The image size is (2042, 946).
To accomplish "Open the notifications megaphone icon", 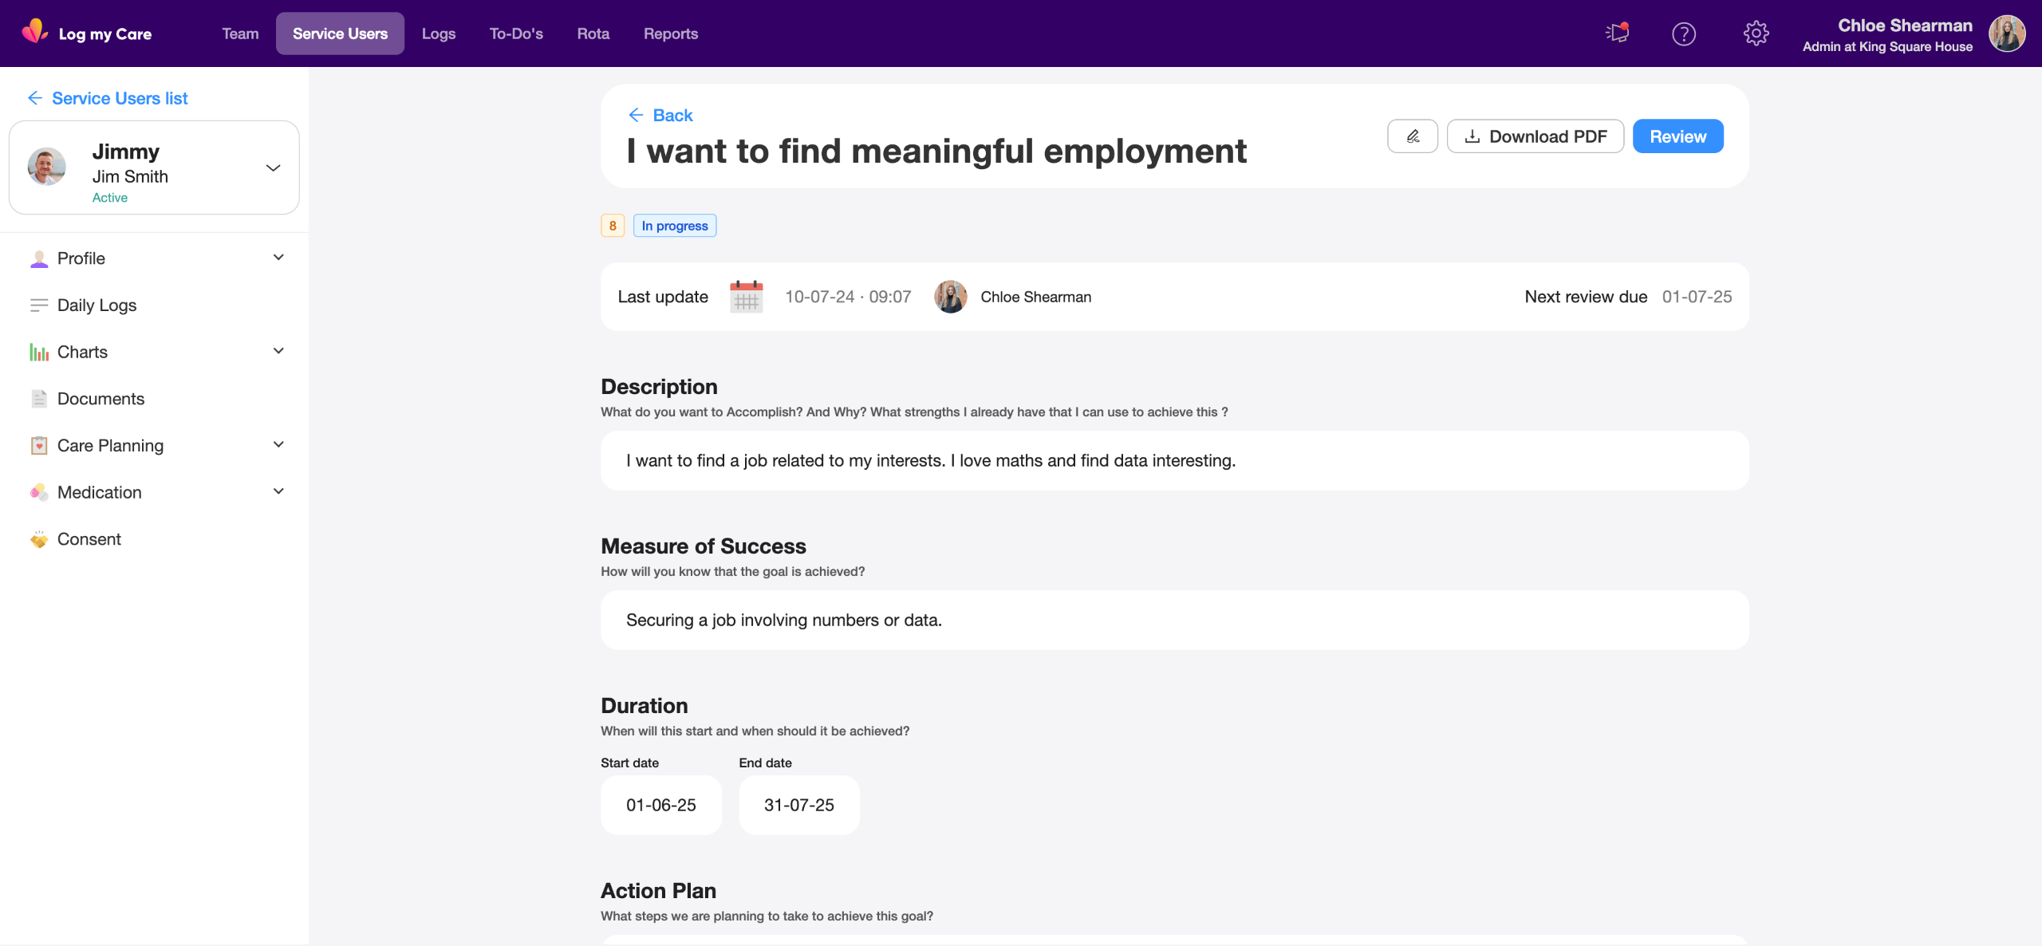I will (x=1617, y=34).
